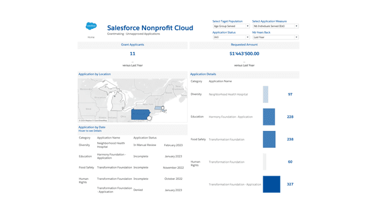The width and height of the screenshot is (377, 214).
Task: Click the large circle marker near Pennsylvania
Action: point(149,118)
